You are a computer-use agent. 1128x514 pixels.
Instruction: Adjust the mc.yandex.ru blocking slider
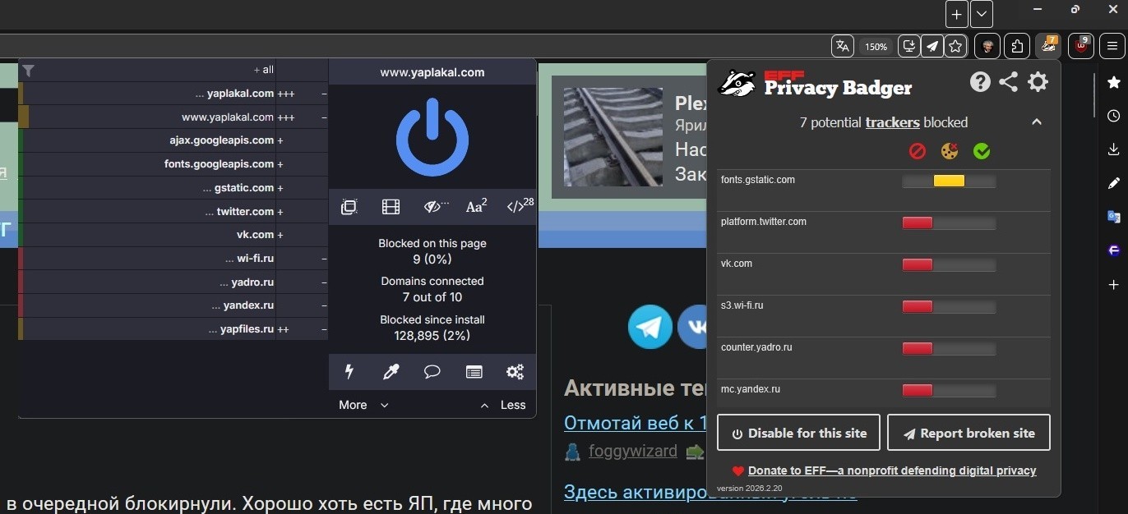click(949, 390)
